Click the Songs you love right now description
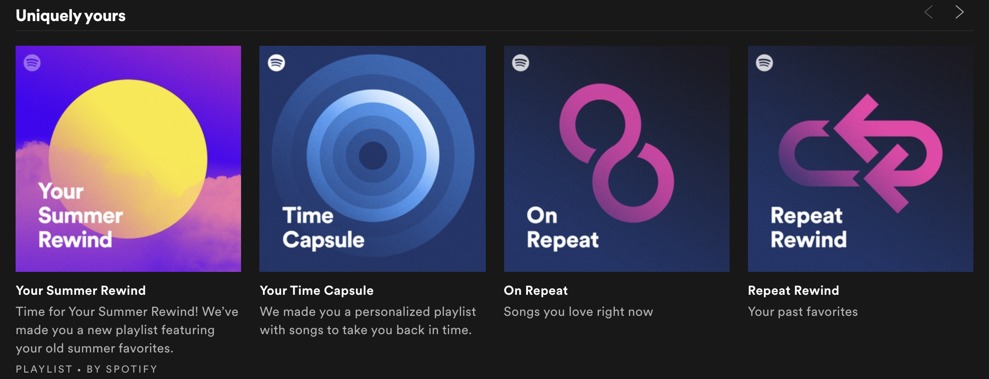This screenshot has height=379, width=989. 578,312
